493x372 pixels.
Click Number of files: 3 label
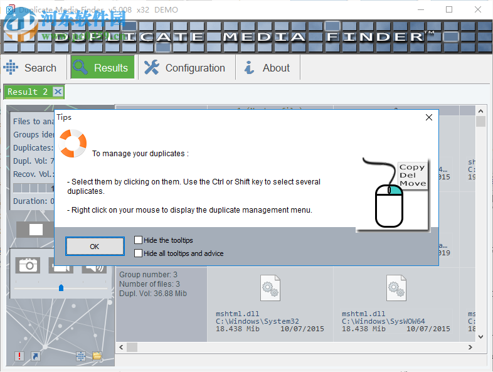tap(149, 284)
